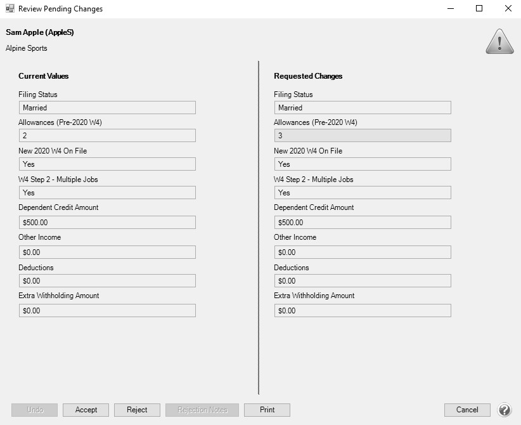The height and width of the screenshot is (425, 521).
Task: Click the Rejection Notes button
Action: click(x=202, y=410)
